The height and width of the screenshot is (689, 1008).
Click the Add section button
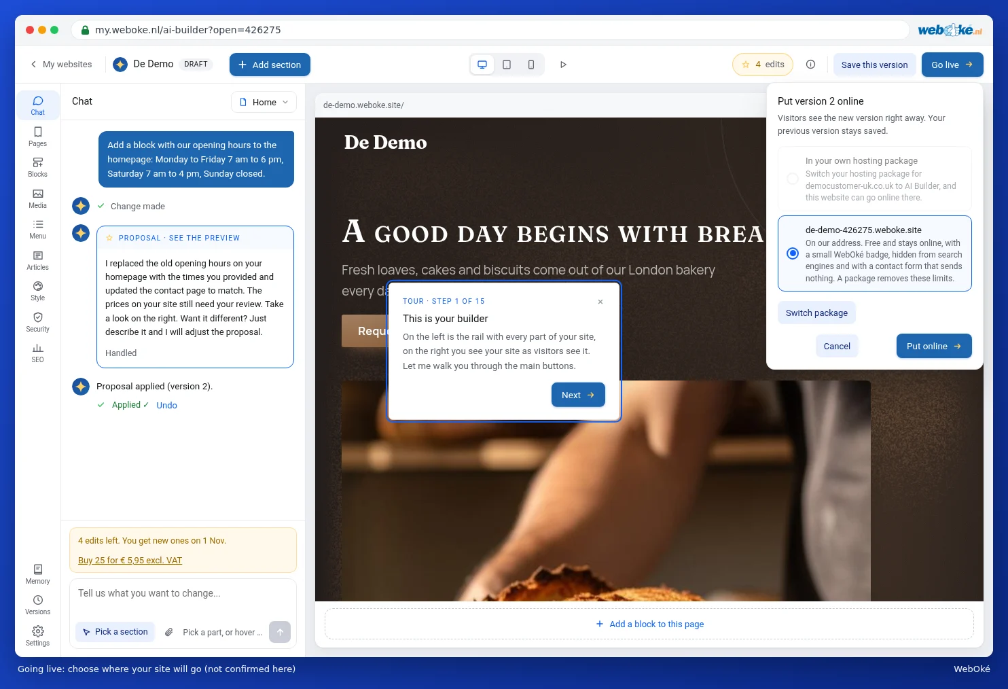pos(270,65)
